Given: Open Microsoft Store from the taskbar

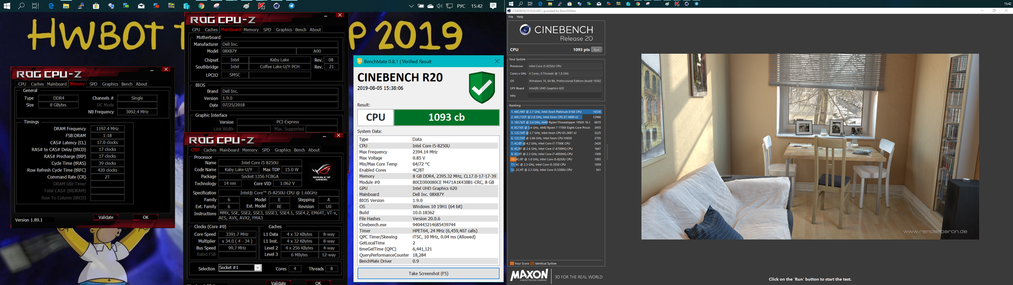Looking at the screenshot, I should click(96, 6).
